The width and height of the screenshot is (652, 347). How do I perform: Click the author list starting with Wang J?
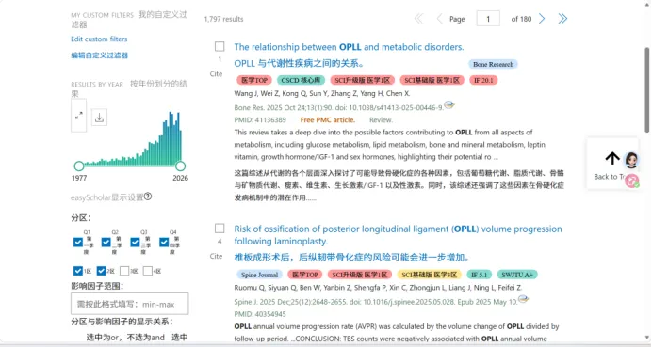(322, 93)
